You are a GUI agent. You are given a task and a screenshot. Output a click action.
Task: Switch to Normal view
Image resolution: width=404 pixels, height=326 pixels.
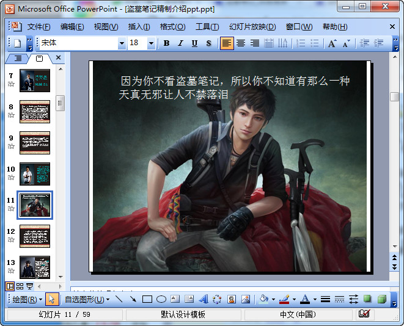(10, 286)
